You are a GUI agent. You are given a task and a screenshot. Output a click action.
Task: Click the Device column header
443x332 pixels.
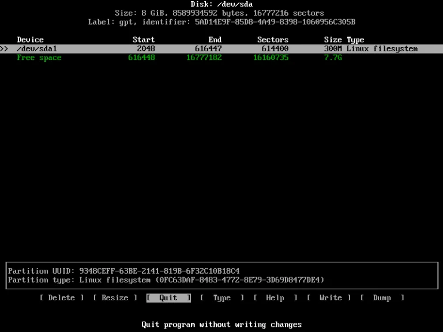[x=30, y=40]
